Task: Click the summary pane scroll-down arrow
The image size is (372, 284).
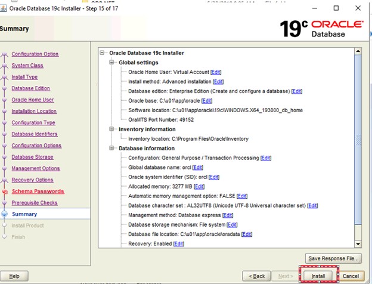Action: tap(358, 243)
